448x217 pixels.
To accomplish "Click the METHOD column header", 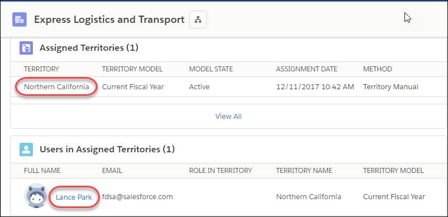I will tap(378, 69).
